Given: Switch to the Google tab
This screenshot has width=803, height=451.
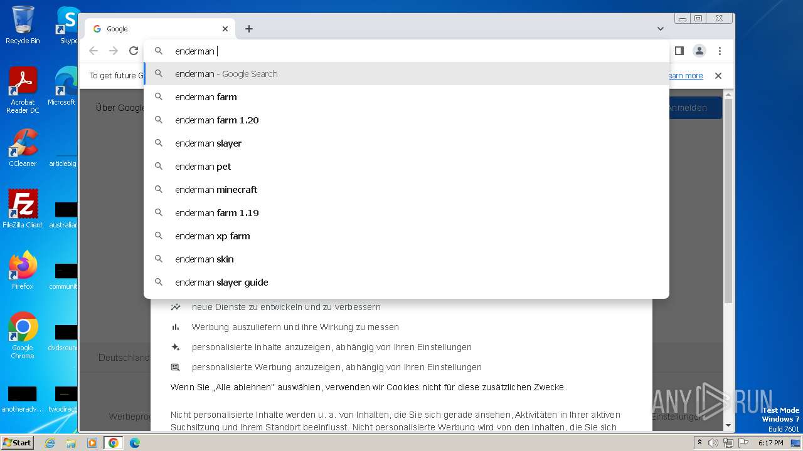Looking at the screenshot, I should coord(160,29).
